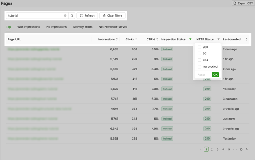Confirm filter with OK button

(215, 75)
